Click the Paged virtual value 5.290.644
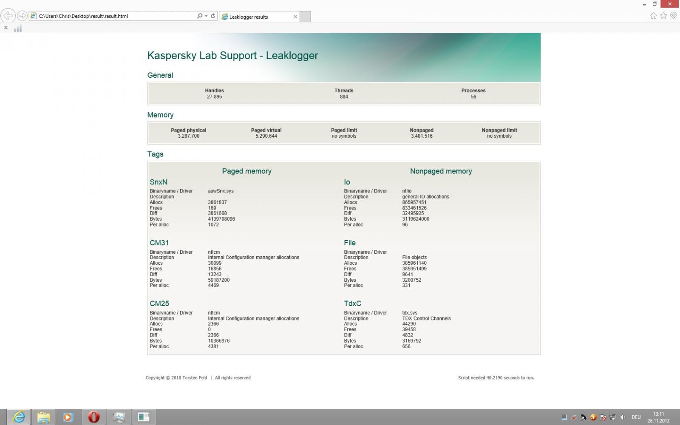The width and height of the screenshot is (680, 425). click(x=266, y=136)
